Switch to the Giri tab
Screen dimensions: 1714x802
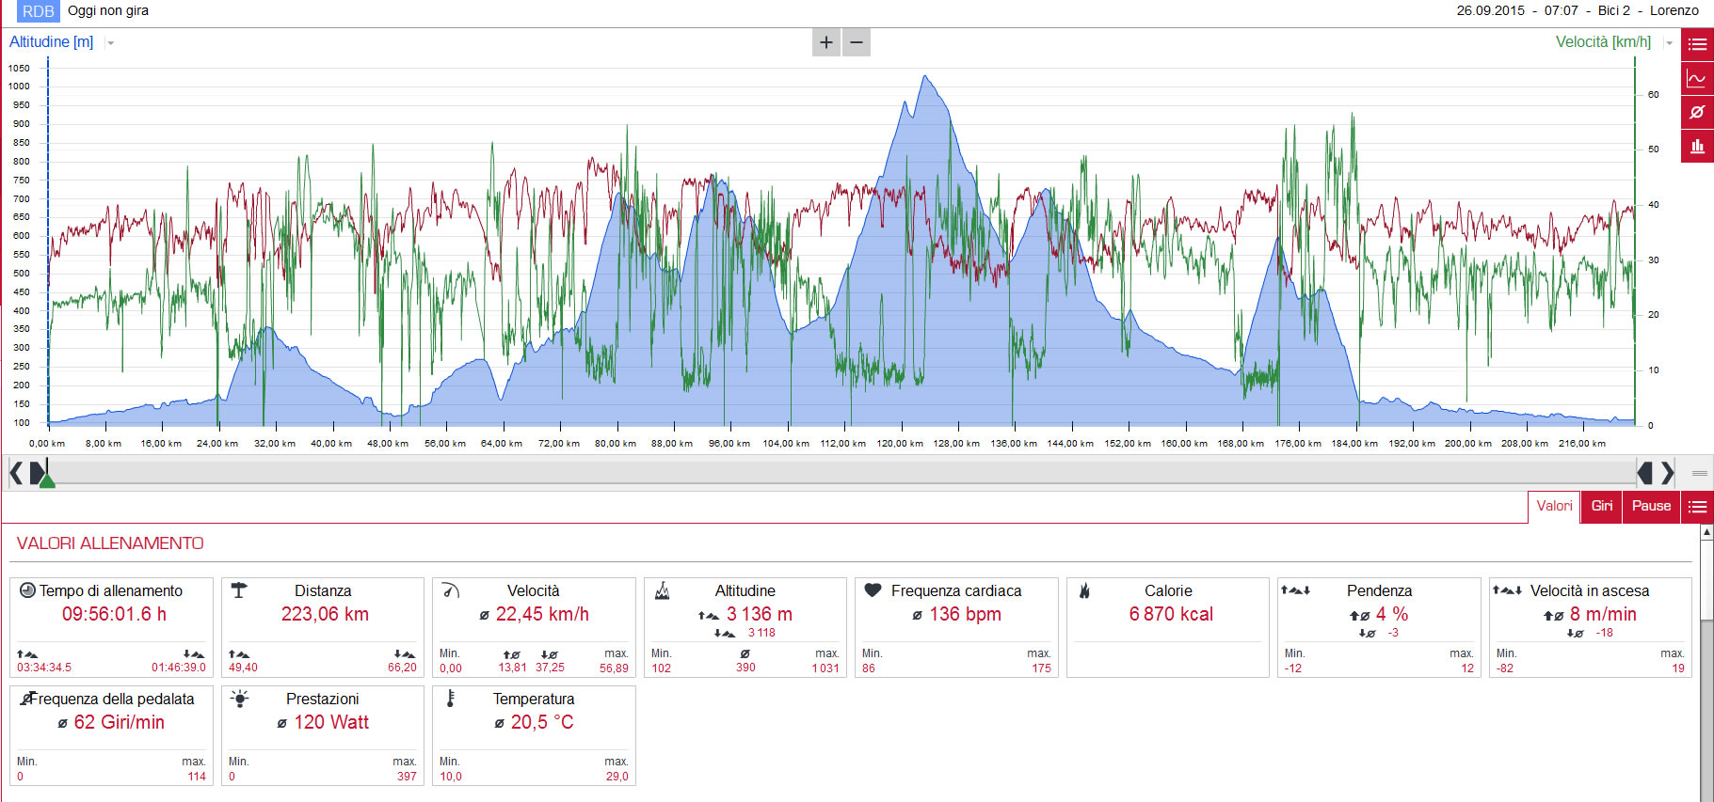[x=1601, y=506]
